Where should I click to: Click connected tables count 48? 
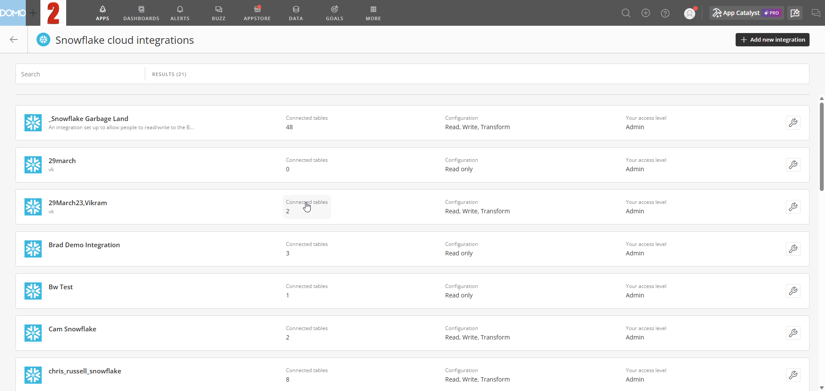coord(289,127)
